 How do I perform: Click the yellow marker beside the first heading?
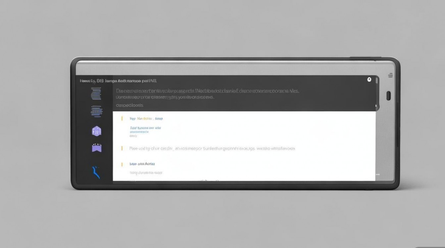coord(122,118)
